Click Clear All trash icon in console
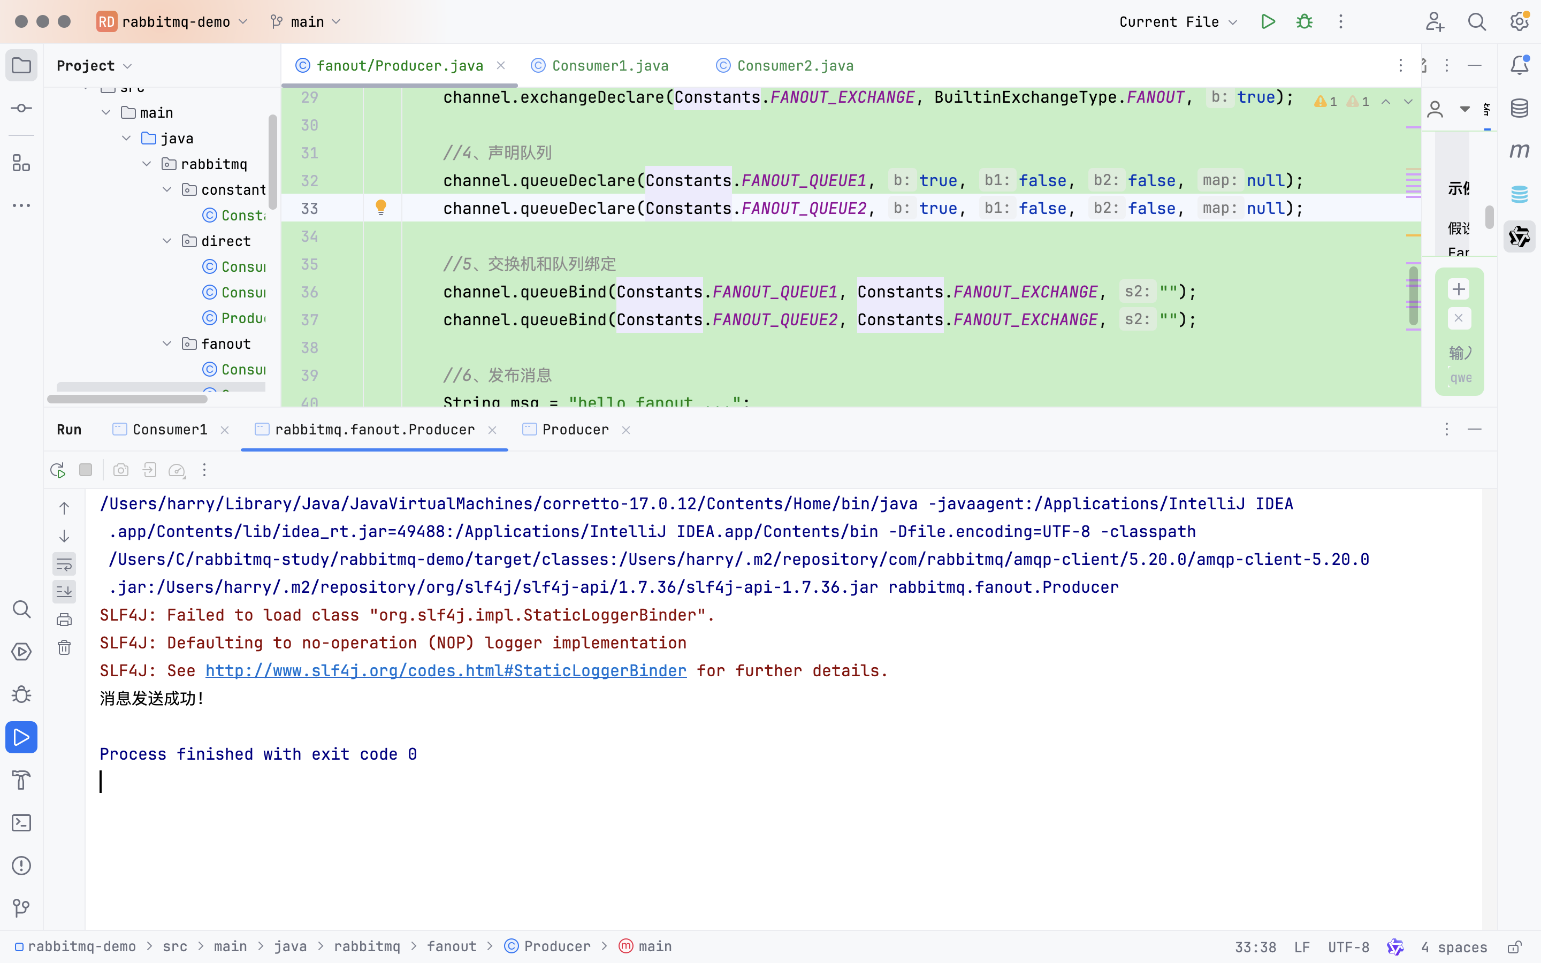Viewport: 1541px width, 963px height. click(x=64, y=648)
